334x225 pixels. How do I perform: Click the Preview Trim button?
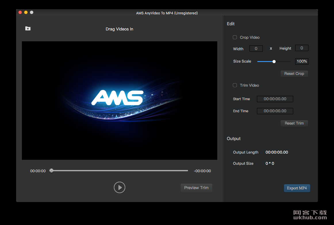click(x=196, y=188)
